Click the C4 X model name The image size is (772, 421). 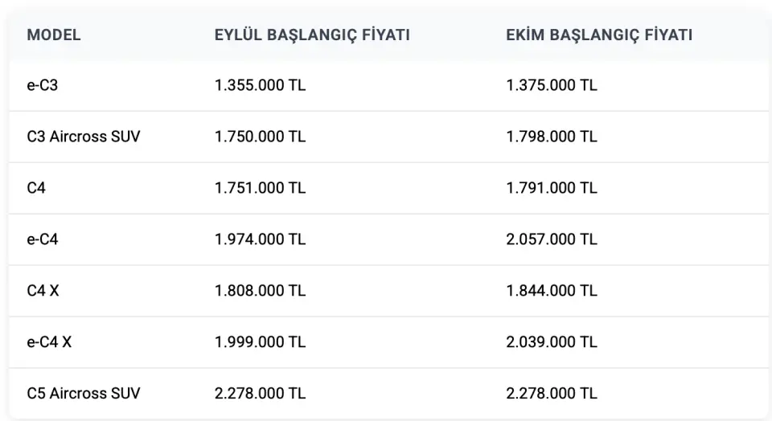[43, 291]
